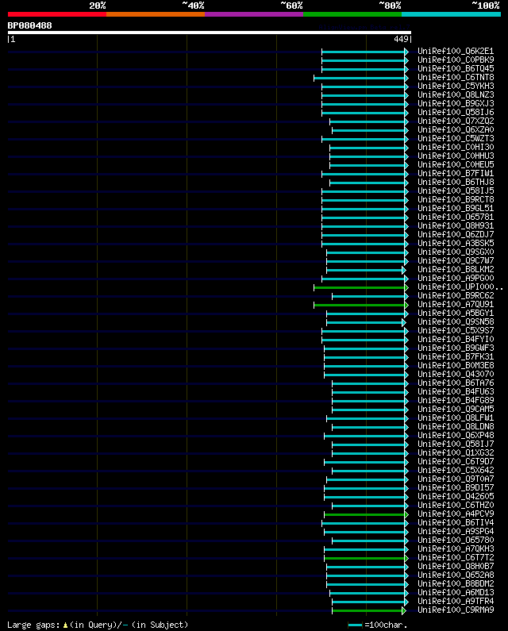Screen dimensions: 508x631
Task: Click the red 20% identity color bar
Action: 57,14
